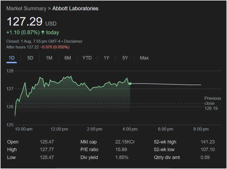Click the Open value 125.47
The width and height of the screenshot is (227, 169).
coord(47,142)
